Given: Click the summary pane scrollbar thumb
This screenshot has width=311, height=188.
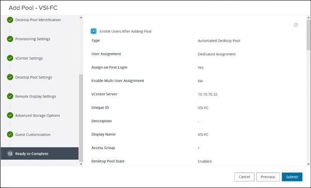Looking at the screenshot, I should pyautogui.click(x=308, y=35).
